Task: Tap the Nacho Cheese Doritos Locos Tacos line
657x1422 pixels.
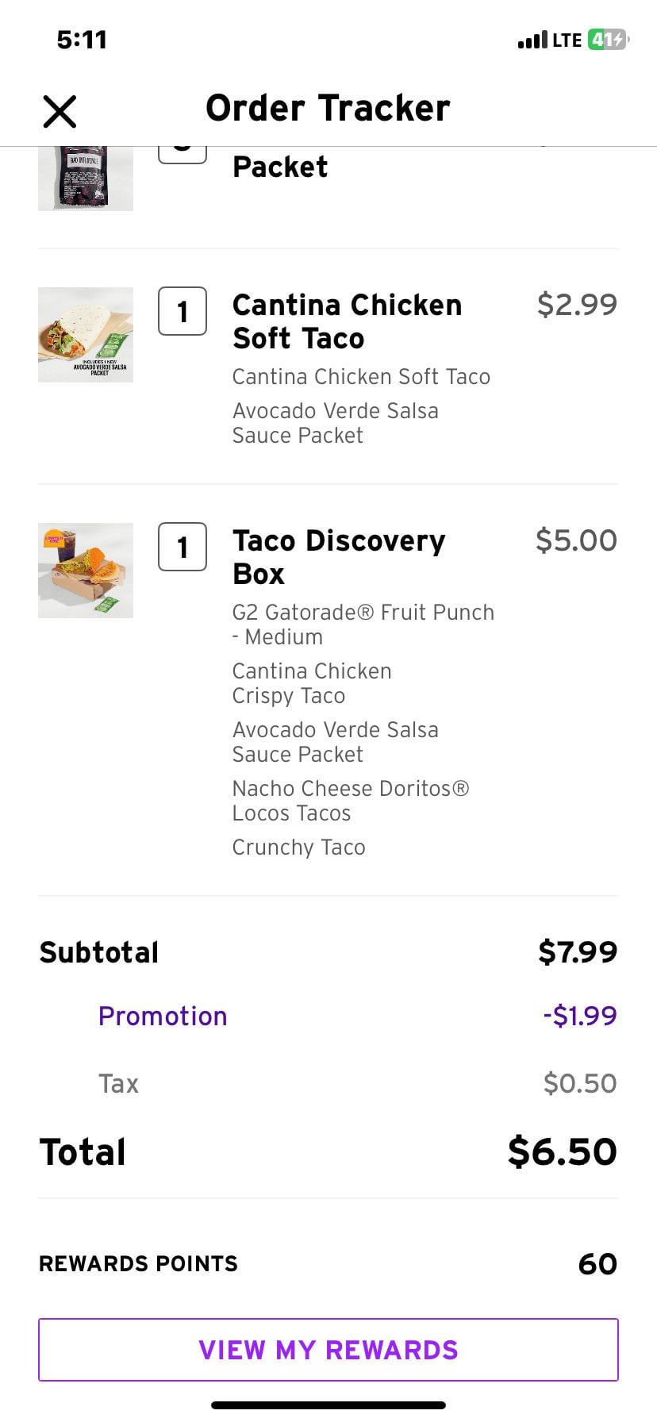Action: pos(350,801)
